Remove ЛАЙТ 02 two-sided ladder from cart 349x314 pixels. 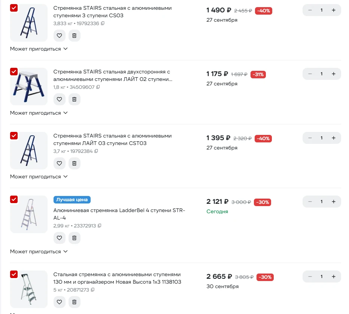75,99
